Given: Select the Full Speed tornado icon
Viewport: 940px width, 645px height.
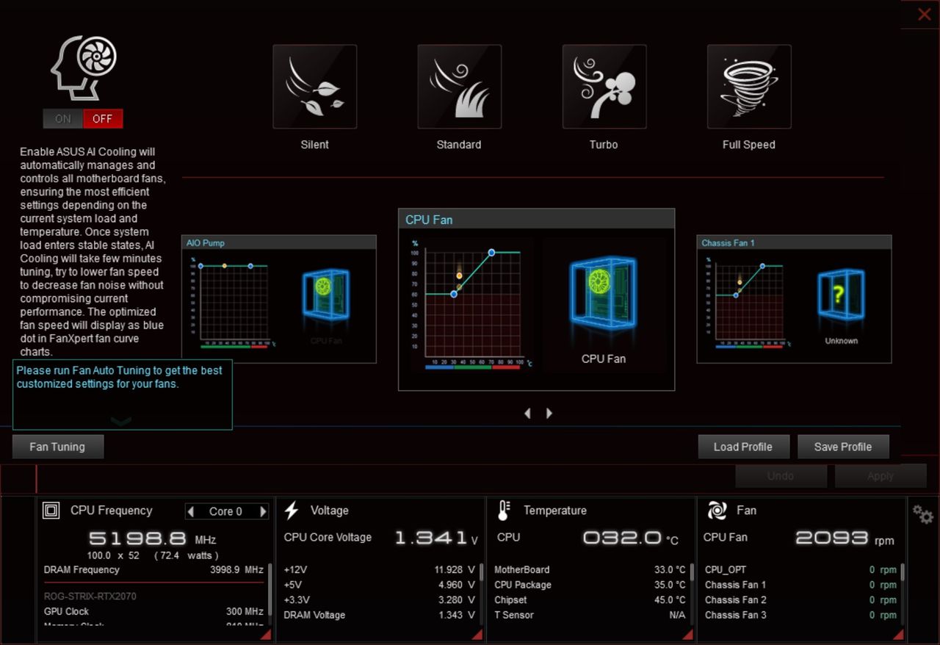Looking at the screenshot, I should click(748, 87).
